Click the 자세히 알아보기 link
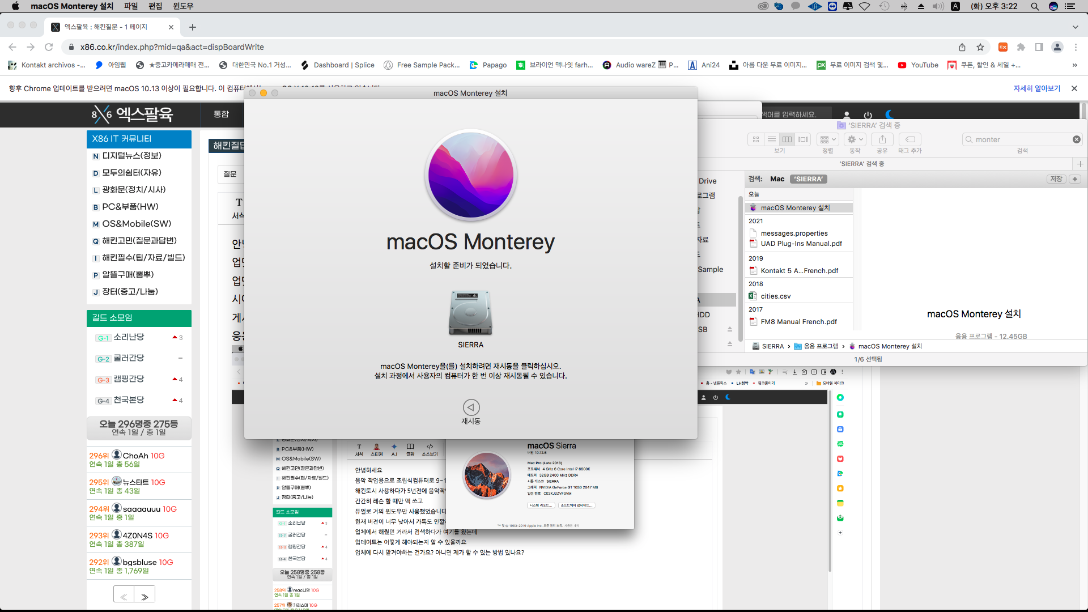 1036,88
